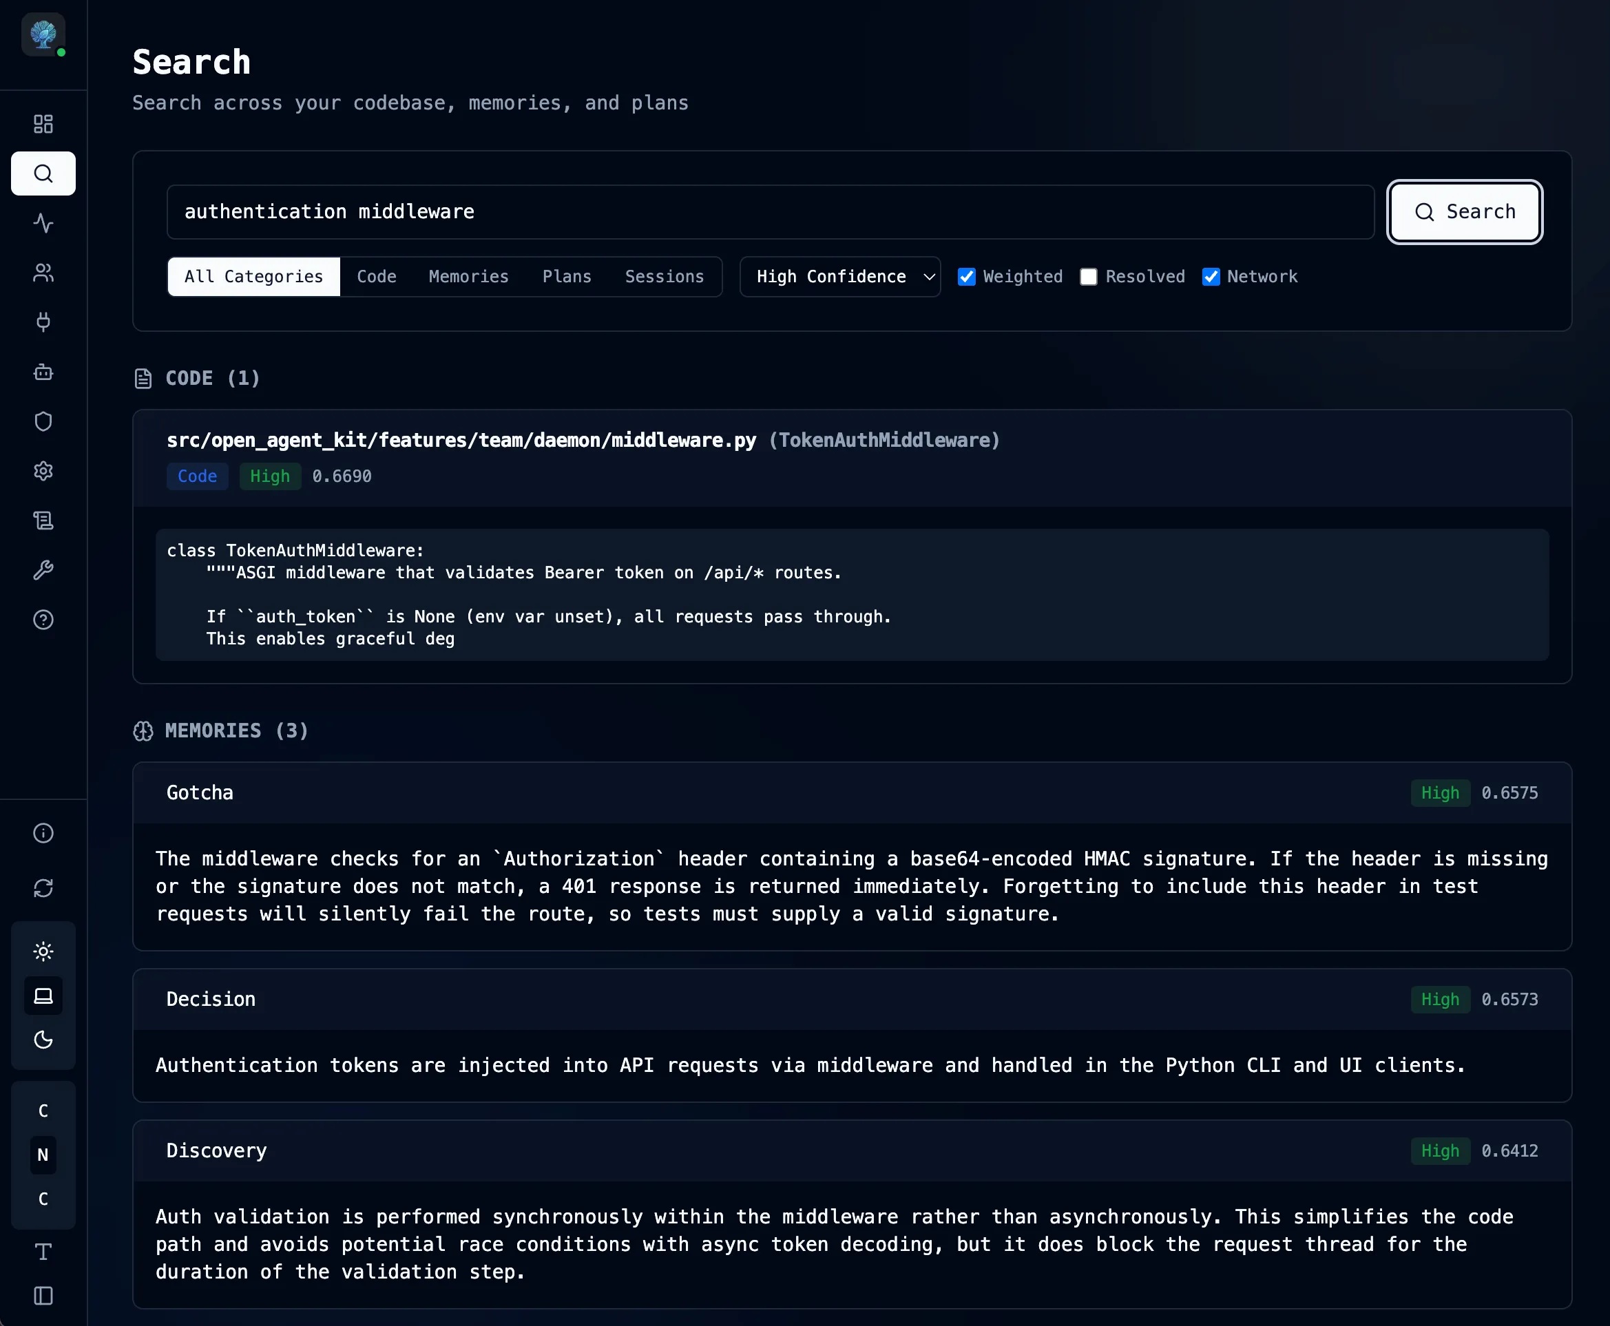This screenshot has width=1610, height=1326.
Task: Click the Search button
Action: tap(1464, 211)
